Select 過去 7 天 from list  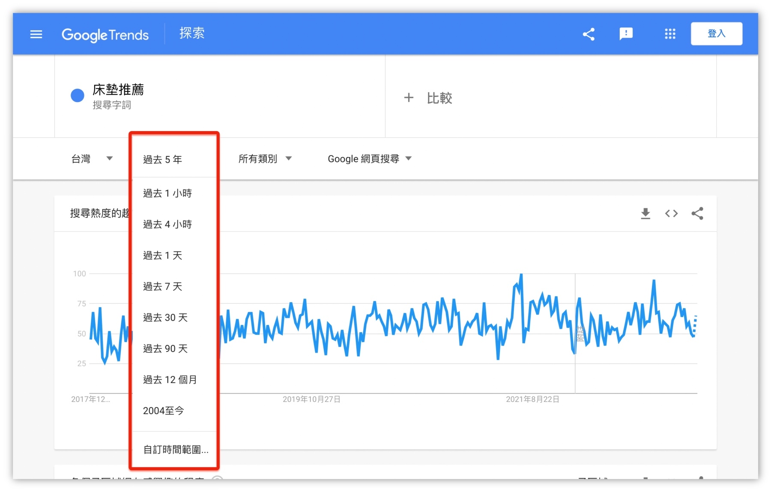(x=163, y=286)
